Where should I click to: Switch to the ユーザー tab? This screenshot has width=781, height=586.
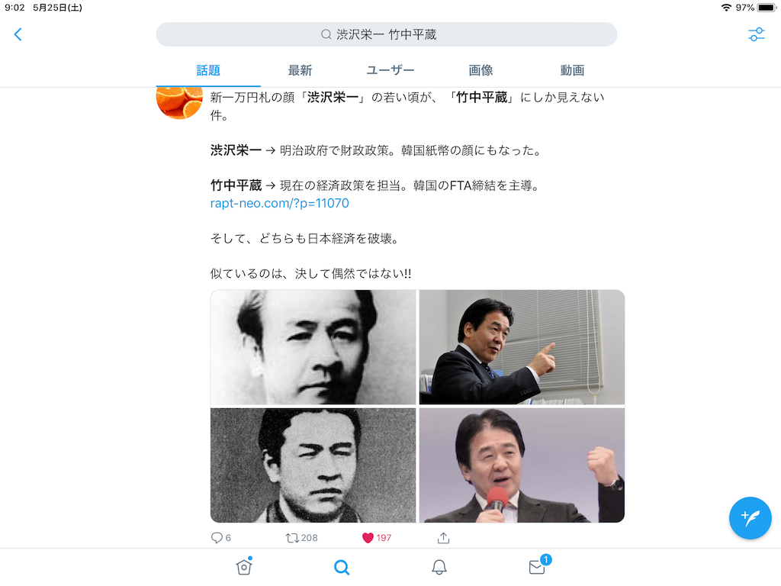click(x=390, y=70)
